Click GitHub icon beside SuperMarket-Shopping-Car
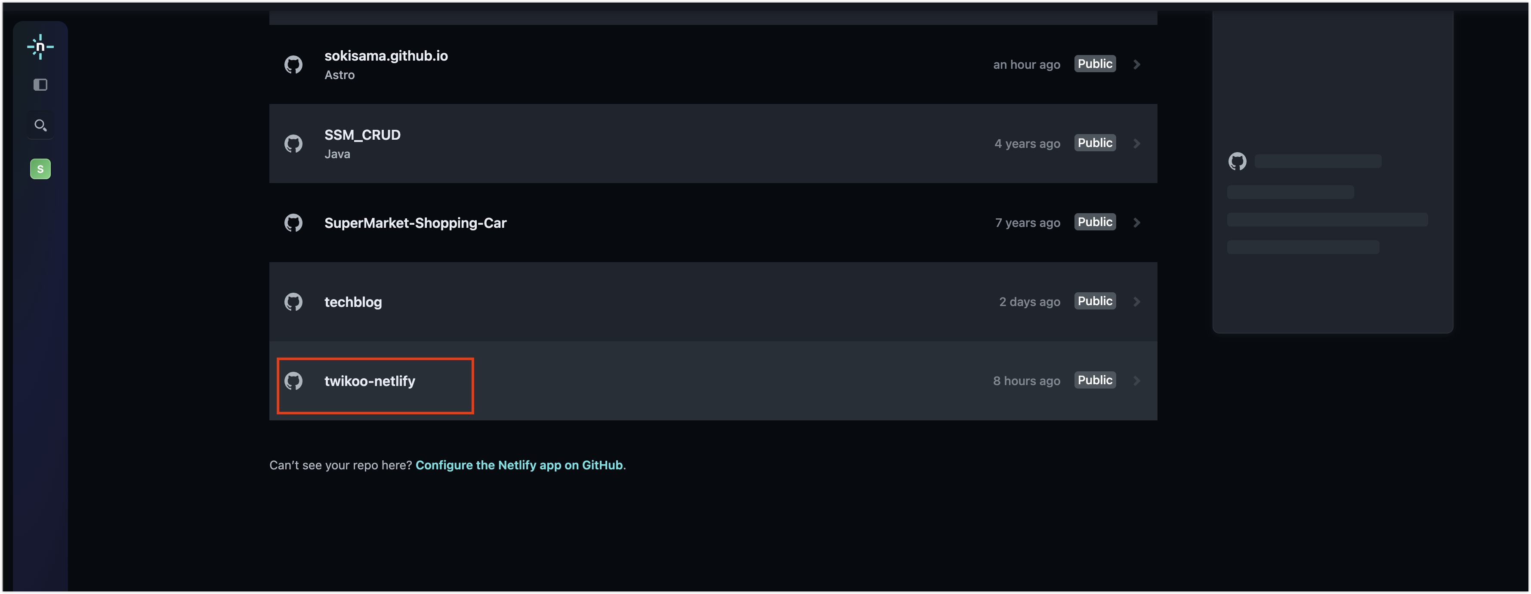The image size is (1531, 594). [293, 223]
